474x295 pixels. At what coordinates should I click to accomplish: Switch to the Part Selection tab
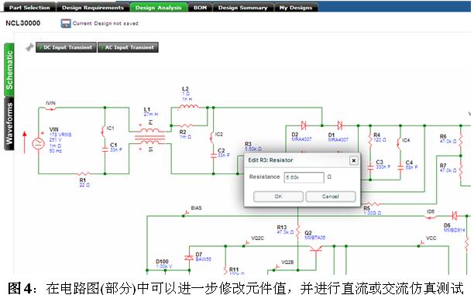coord(29,8)
